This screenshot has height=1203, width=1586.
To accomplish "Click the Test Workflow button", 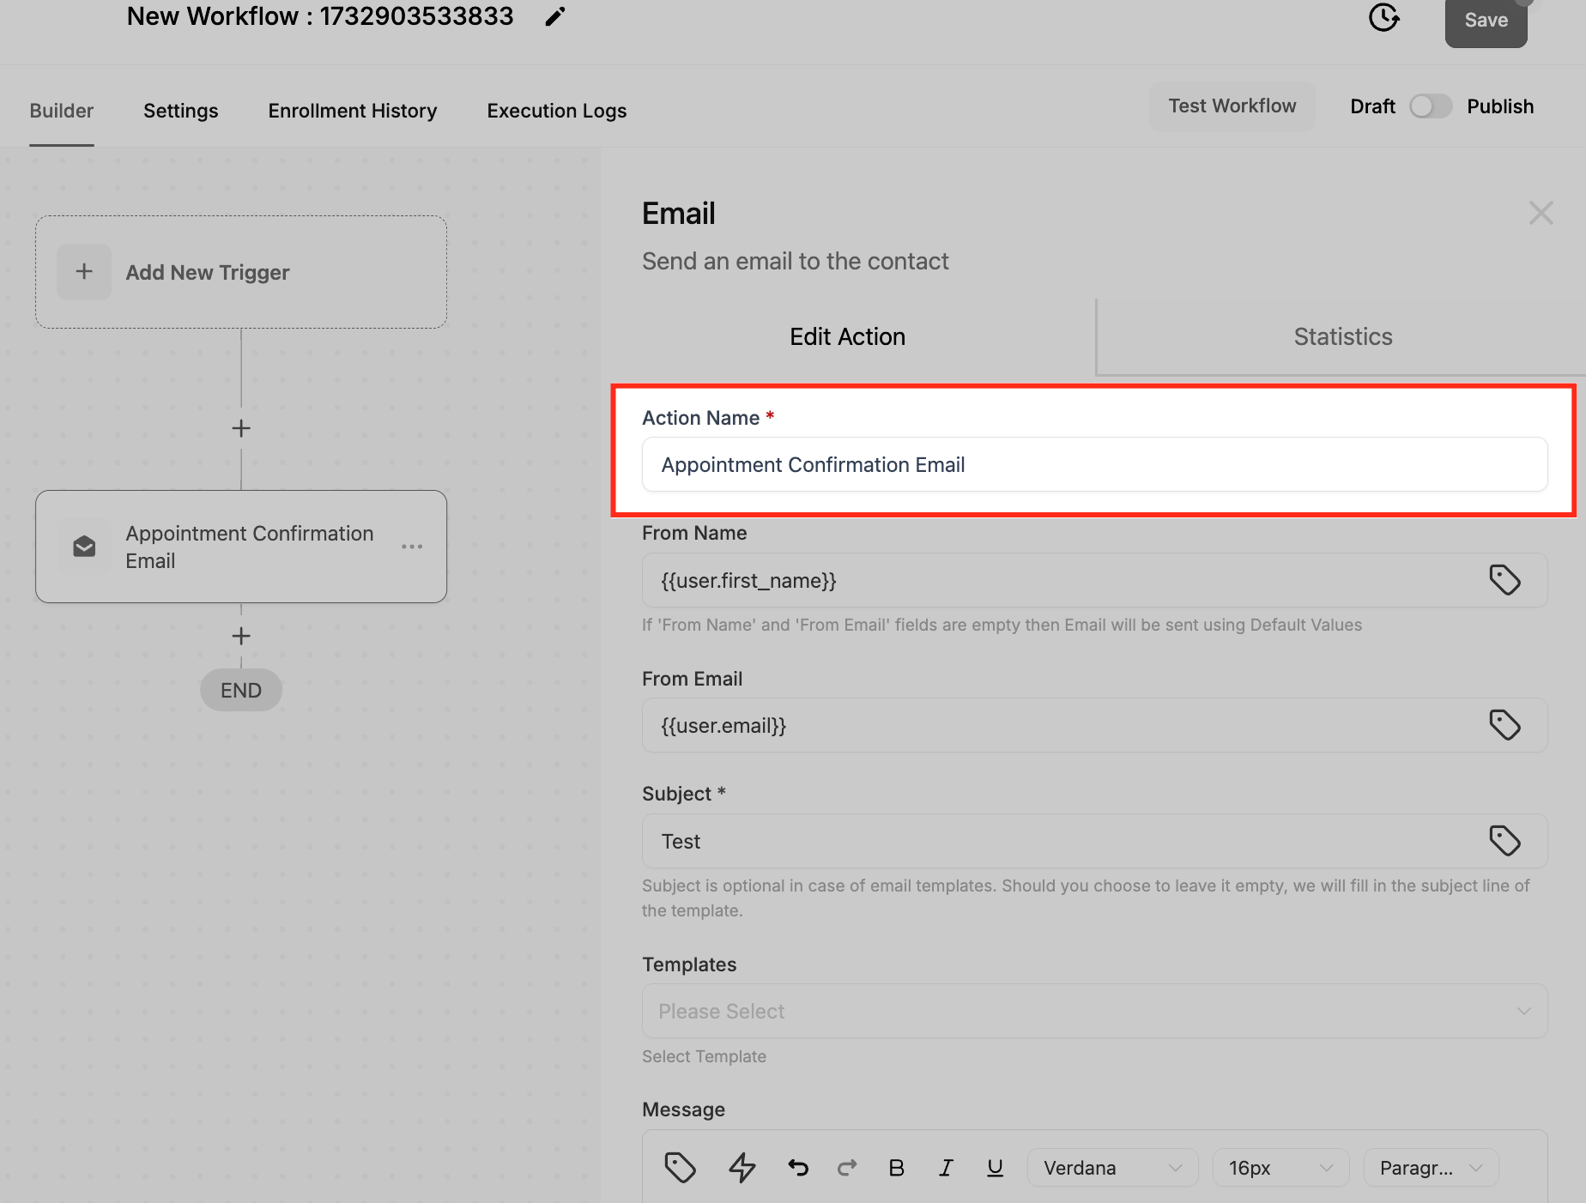I will coord(1232,106).
